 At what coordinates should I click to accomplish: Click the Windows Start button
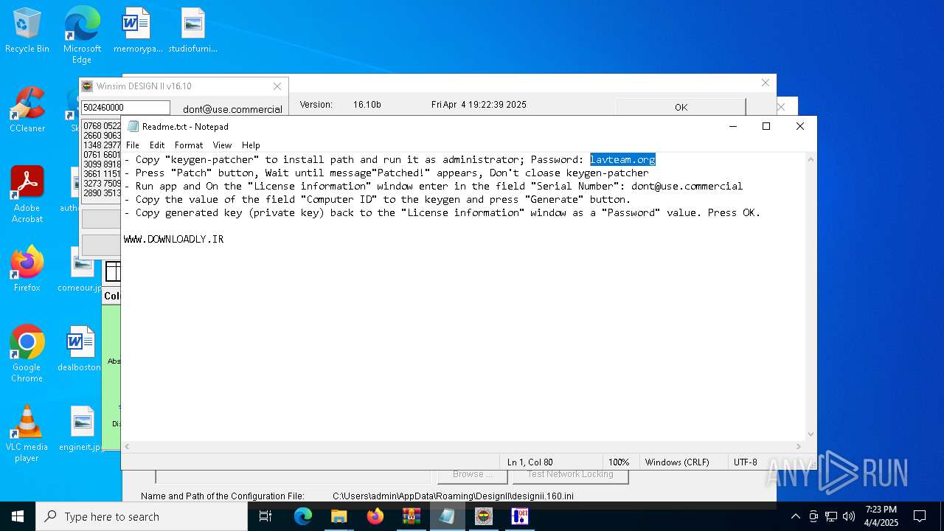pos(18,516)
